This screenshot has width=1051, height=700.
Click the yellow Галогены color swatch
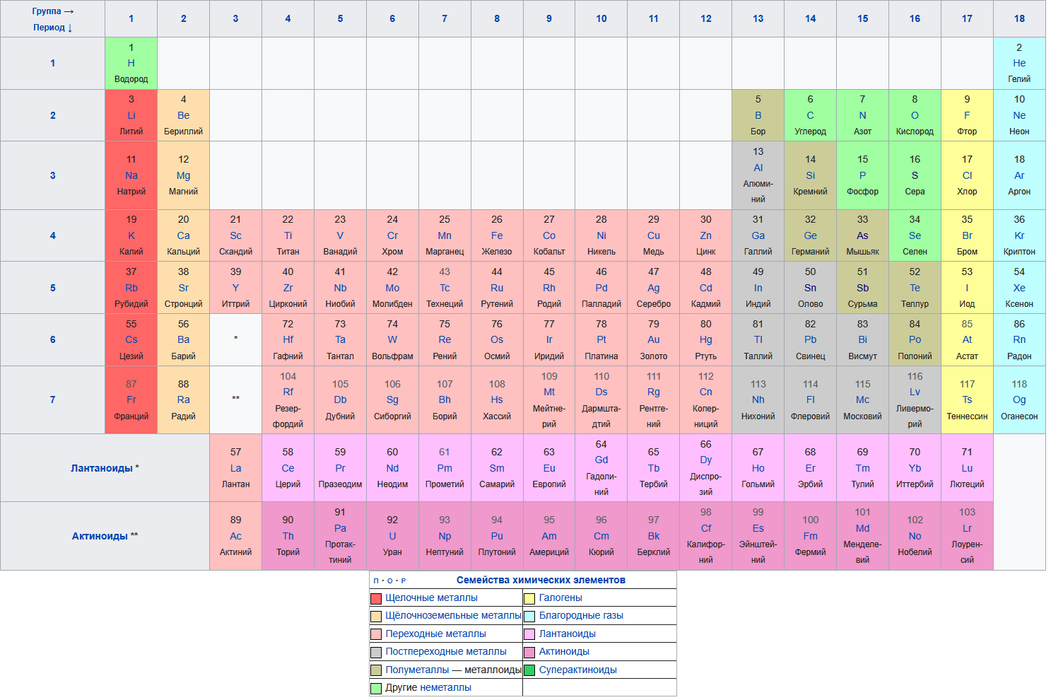coord(529,598)
